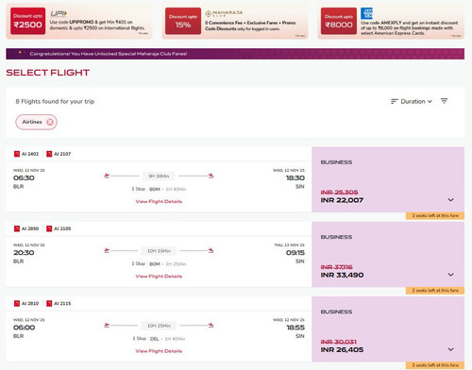
Task: Click flight number AI 2115
Action: (x=62, y=304)
